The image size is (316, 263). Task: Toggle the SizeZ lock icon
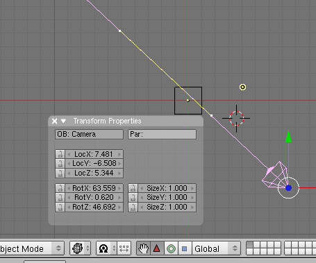point(133,207)
